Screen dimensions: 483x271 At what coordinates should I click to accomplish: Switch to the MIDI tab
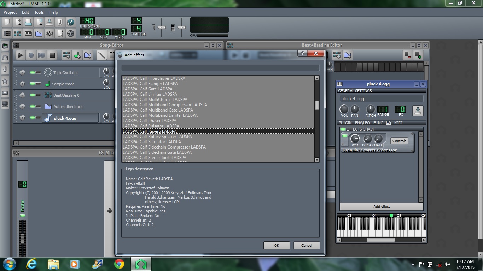(398, 123)
